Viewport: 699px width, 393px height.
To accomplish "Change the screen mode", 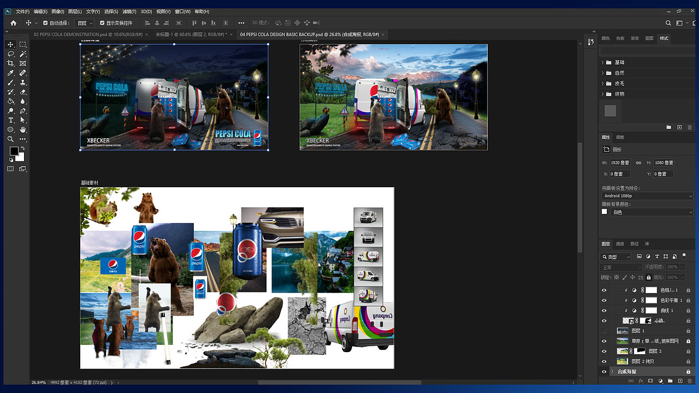I will [22, 169].
